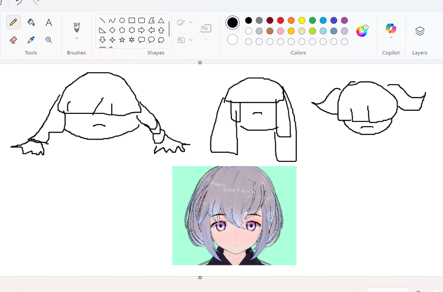Choose the Cloud callout shape
This screenshot has height=292, width=443.
pos(161,40)
